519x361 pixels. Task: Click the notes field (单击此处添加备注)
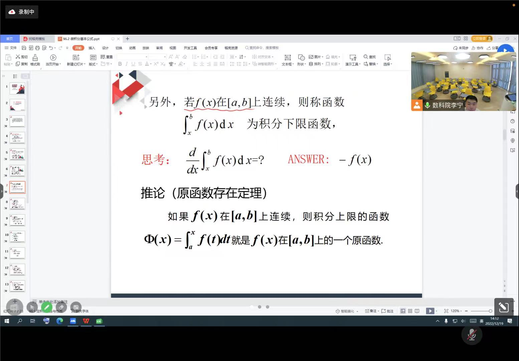(53, 302)
